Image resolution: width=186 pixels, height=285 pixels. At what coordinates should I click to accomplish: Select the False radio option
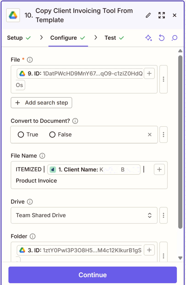[x=52, y=135]
